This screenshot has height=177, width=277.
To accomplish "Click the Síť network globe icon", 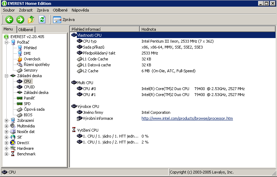I will (13, 137).
